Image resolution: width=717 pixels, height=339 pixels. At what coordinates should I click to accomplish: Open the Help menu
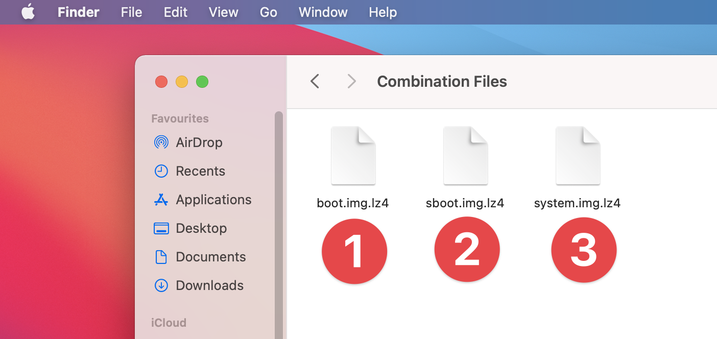383,12
